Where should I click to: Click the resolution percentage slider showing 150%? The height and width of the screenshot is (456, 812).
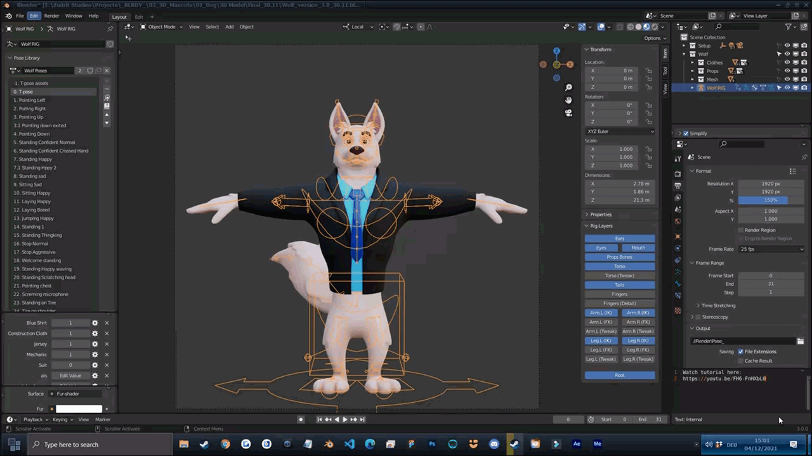(770, 200)
